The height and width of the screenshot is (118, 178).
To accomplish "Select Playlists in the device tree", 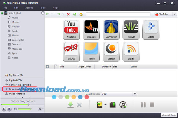I will point(14,26).
